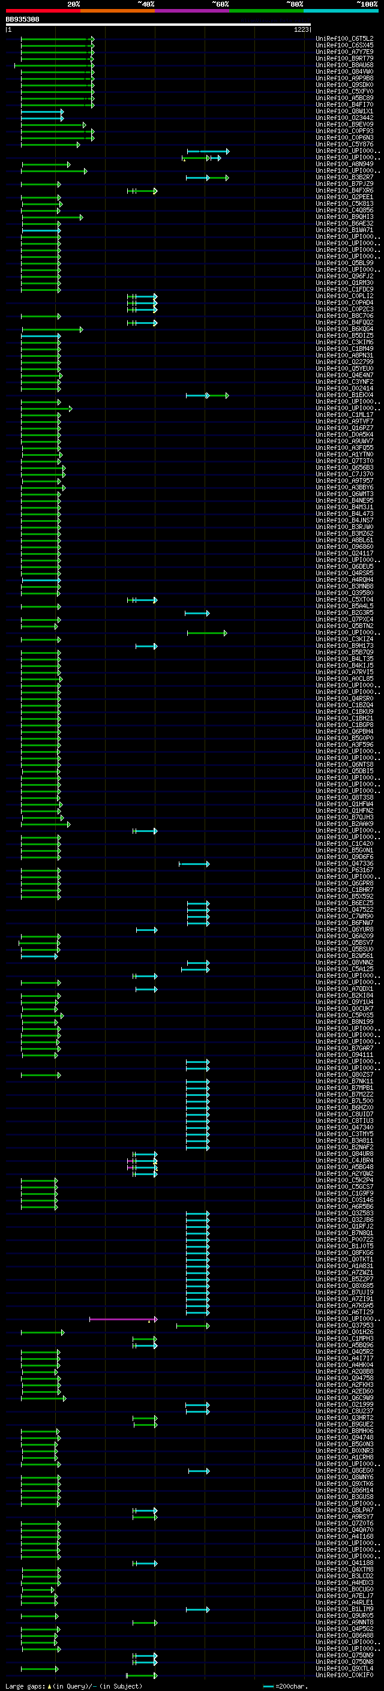
Task: Click the cyan alignment bar for UniRef100_O23442
Action: pyautogui.click(x=43, y=118)
